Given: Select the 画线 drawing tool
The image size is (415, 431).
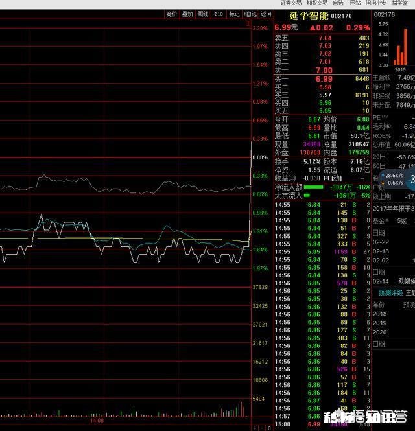Looking at the screenshot, I should point(204,14).
